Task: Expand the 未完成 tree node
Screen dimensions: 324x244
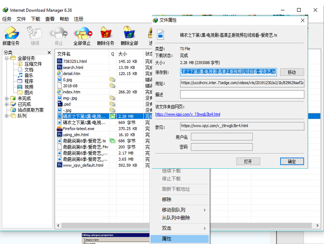Action: pyautogui.click(x=7, y=99)
